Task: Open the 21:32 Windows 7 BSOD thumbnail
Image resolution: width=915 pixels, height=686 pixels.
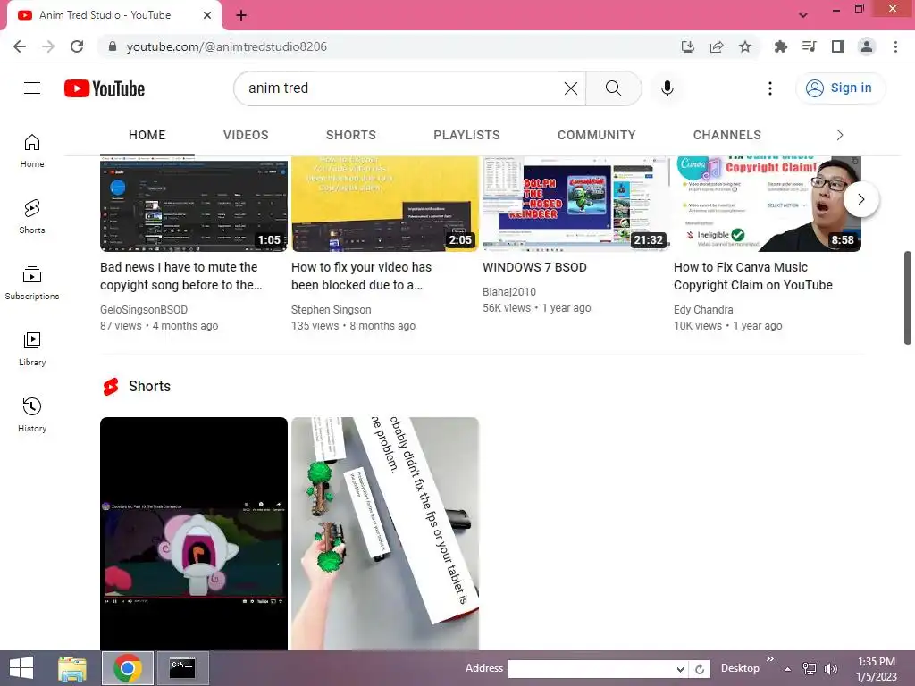Action: [x=576, y=205]
